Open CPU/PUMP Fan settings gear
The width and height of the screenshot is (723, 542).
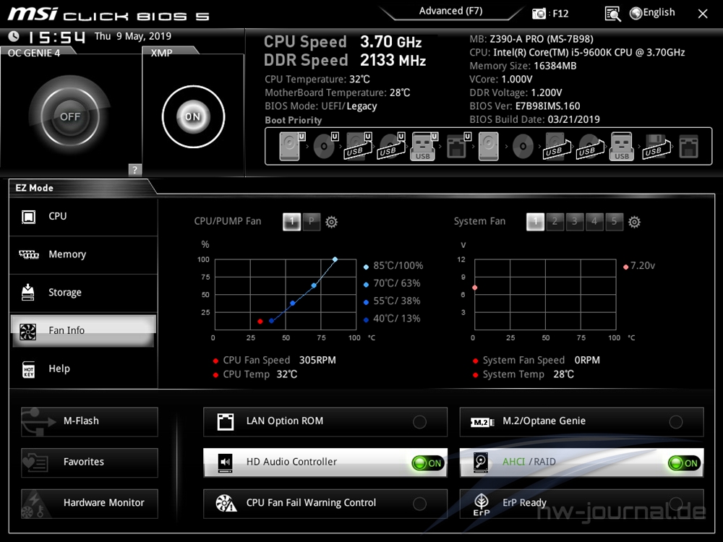[x=332, y=222]
